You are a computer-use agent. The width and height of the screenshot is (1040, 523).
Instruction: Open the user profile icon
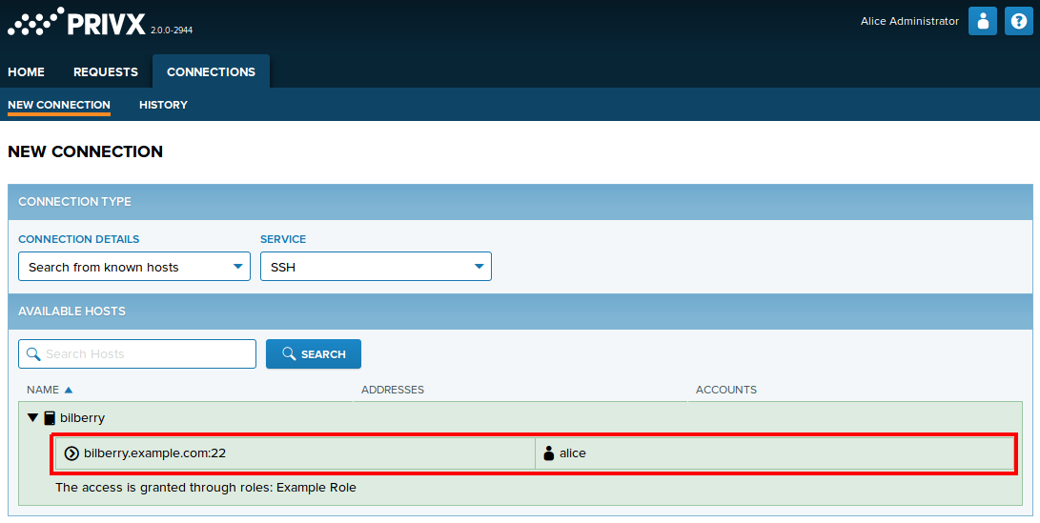pyautogui.click(x=982, y=21)
